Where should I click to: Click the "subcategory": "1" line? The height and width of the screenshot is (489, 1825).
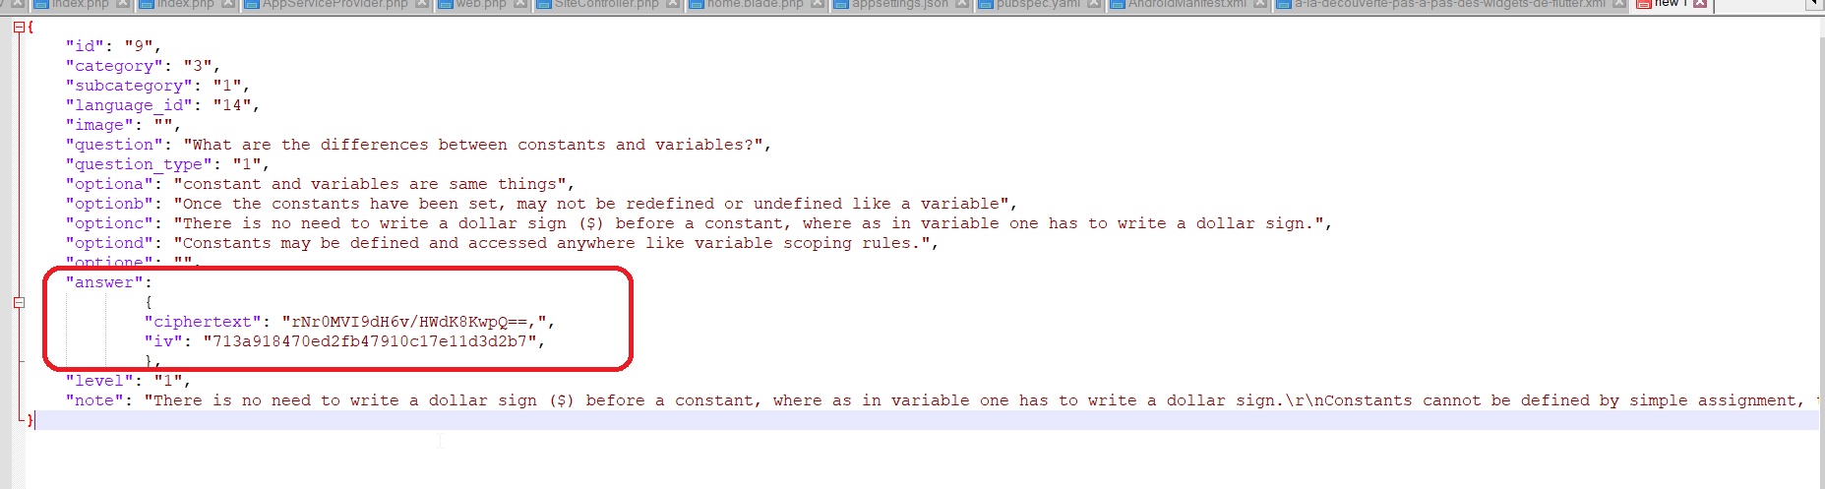coord(157,86)
